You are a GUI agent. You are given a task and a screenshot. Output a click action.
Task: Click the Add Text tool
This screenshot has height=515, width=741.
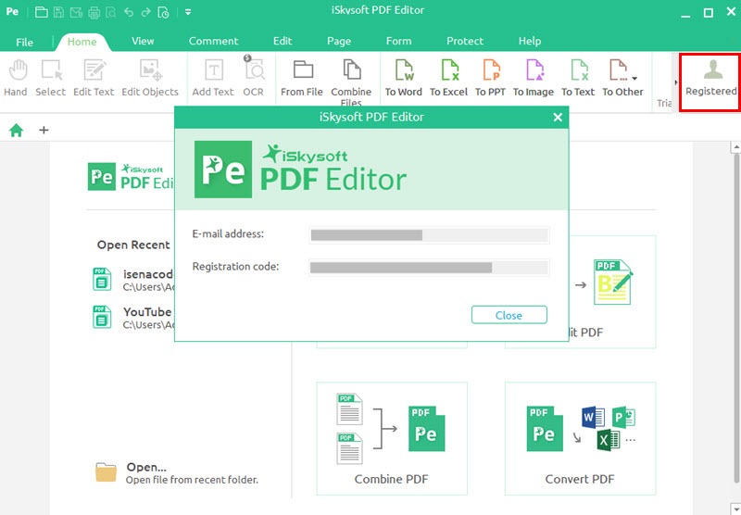click(213, 78)
